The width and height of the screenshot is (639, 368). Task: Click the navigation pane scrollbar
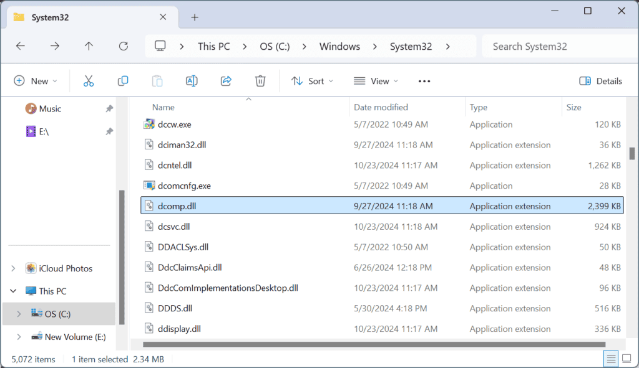(122, 257)
